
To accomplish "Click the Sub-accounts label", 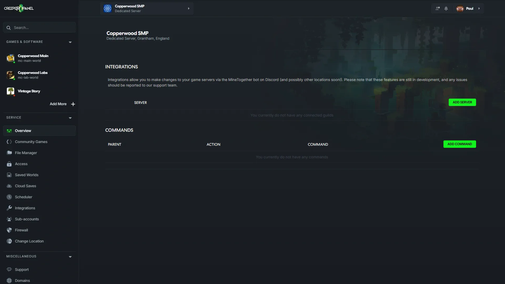I will pyautogui.click(x=27, y=219).
